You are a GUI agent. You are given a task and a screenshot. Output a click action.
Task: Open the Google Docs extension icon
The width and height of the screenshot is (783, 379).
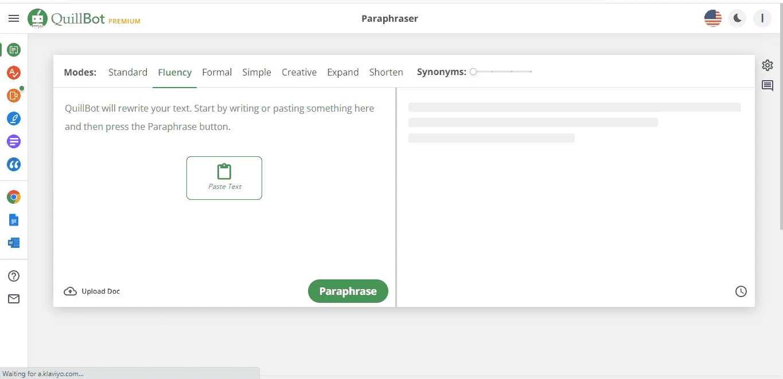point(14,220)
